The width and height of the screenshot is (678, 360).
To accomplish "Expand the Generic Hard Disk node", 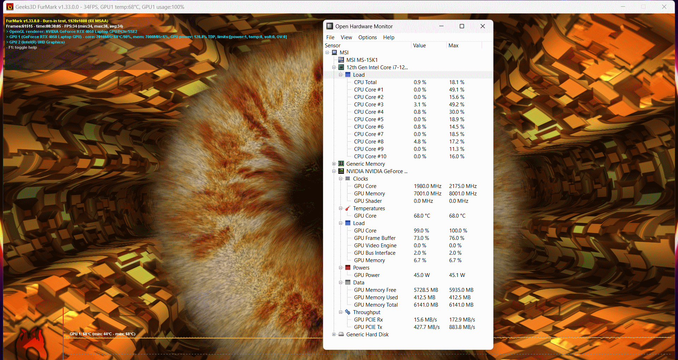I will coord(334,335).
